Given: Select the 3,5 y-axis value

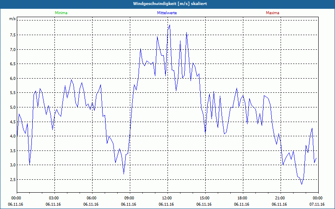Looking at the screenshot, I should [x=13, y=150].
